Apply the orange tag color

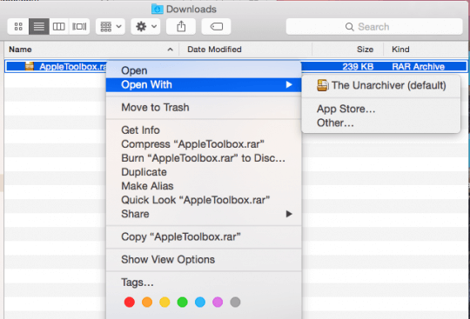pos(147,302)
